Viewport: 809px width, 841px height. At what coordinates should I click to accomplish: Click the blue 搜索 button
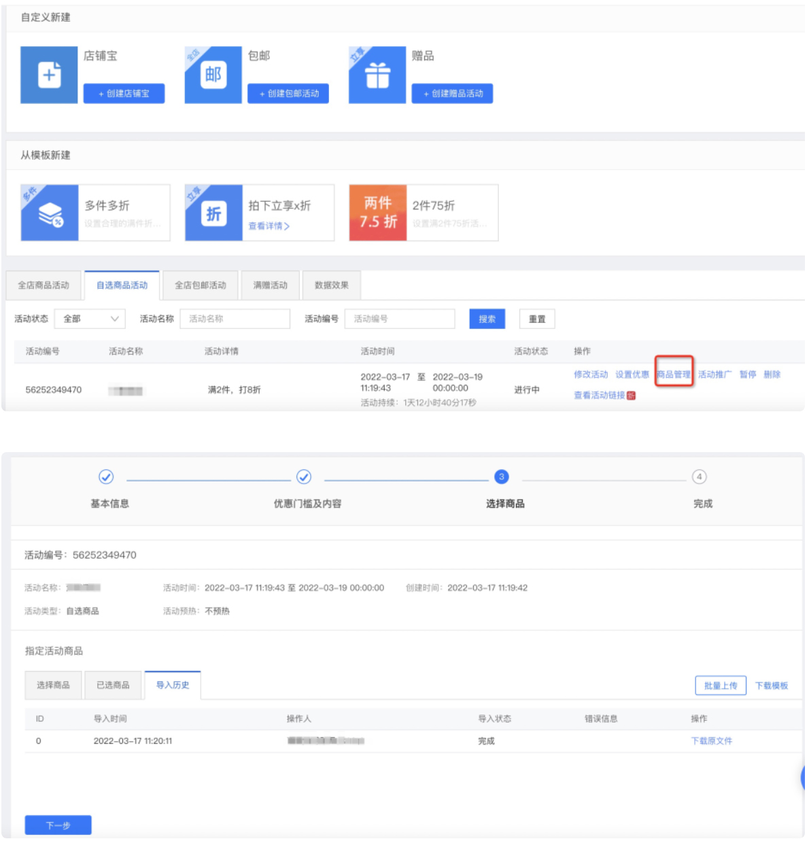click(x=487, y=319)
